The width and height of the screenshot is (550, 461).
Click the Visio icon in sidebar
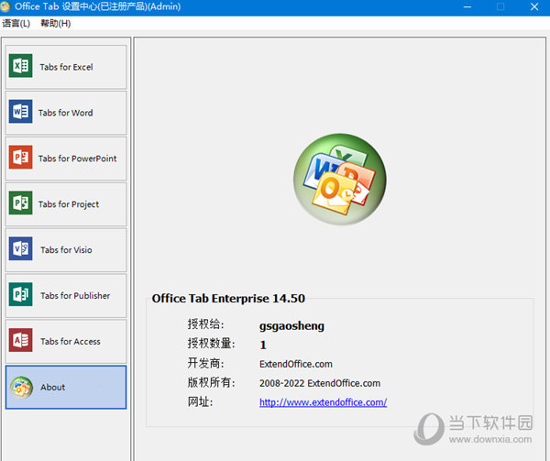pyautogui.click(x=21, y=248)
